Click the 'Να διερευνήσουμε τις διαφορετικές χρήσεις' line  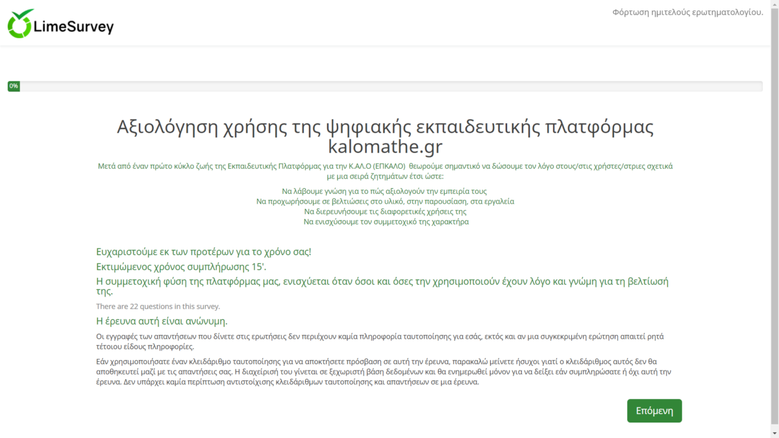click(385, 212)
